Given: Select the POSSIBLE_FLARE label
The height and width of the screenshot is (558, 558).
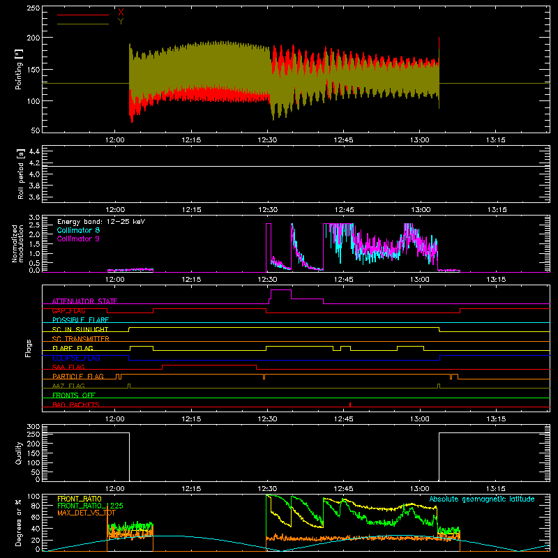Looking at the screenshot, I should [80, 320].
